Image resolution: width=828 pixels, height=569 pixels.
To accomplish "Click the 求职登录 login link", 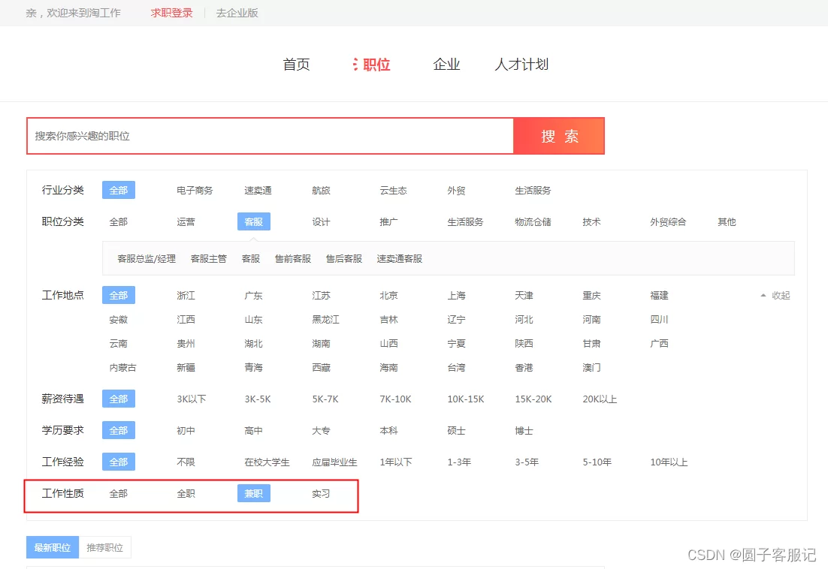I will (171, 13).
